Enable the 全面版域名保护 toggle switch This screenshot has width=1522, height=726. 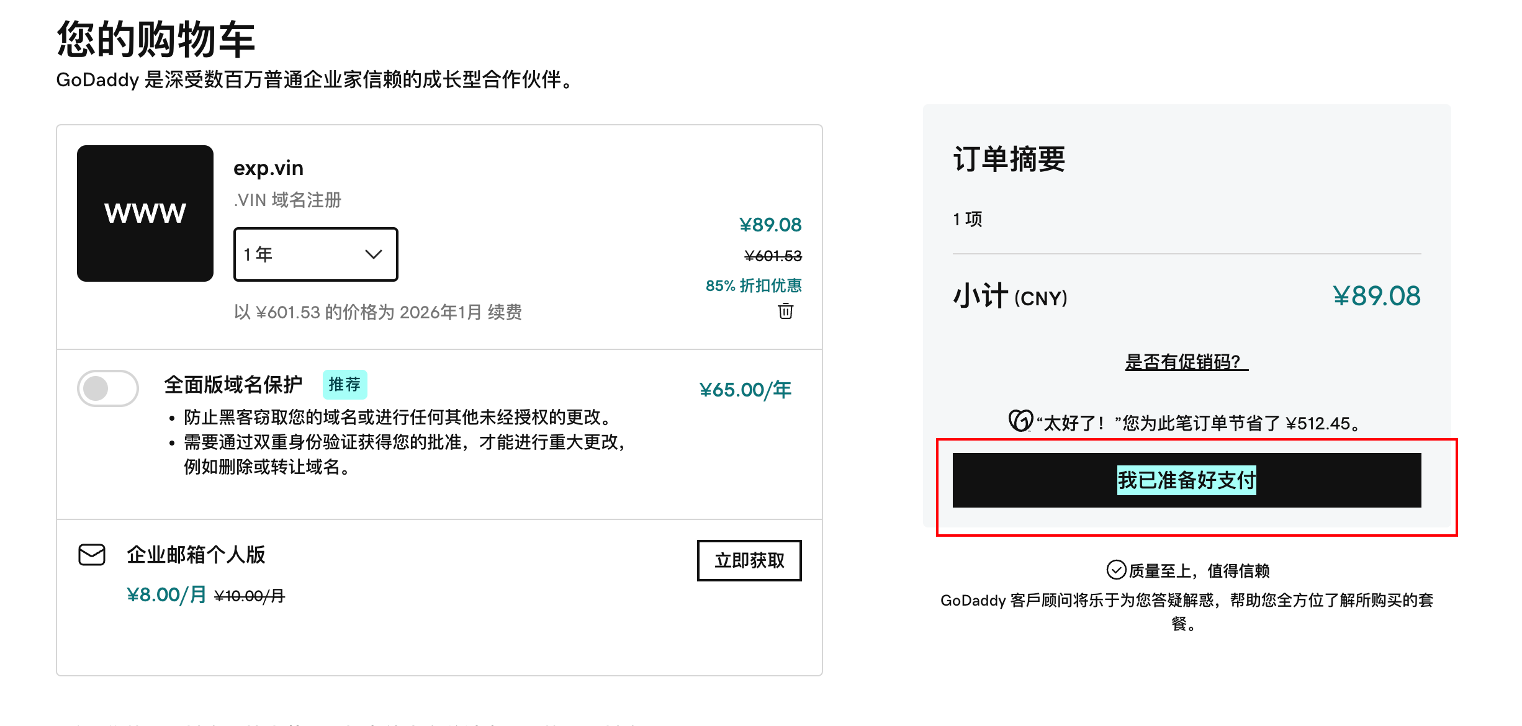tap(108, 388)
